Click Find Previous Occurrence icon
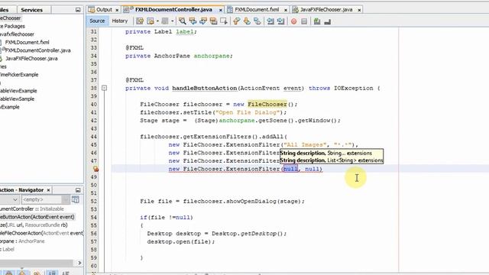Viewport: 489px width, 275px height. coord(193,21)
